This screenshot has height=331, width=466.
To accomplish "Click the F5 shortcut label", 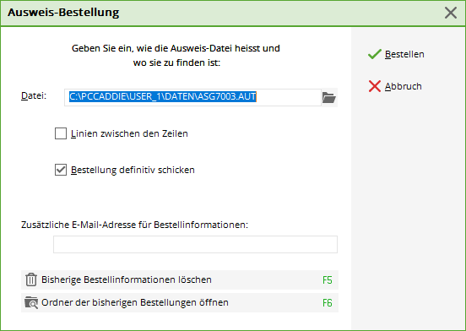I will pos(328,280).
